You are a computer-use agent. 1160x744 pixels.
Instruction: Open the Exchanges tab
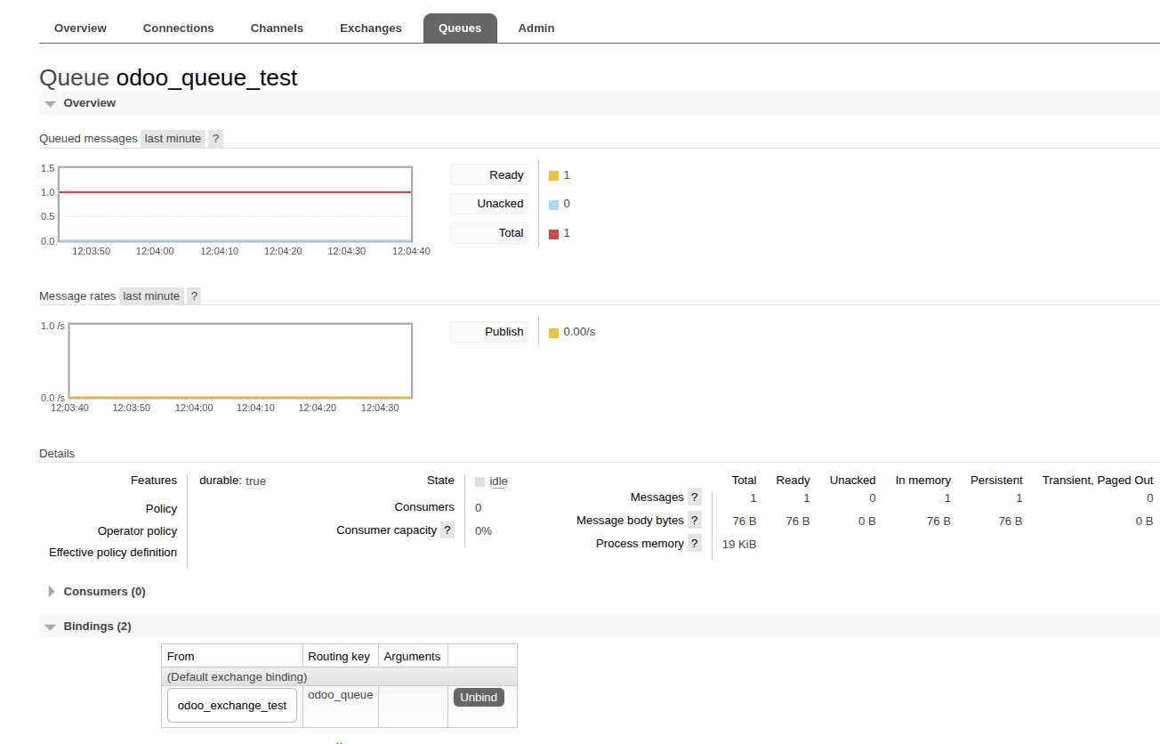point(370,28)
